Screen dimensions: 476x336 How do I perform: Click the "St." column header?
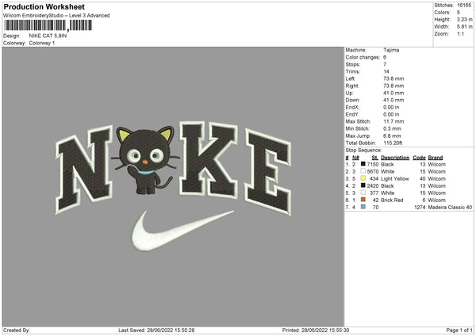pos(375,158)
